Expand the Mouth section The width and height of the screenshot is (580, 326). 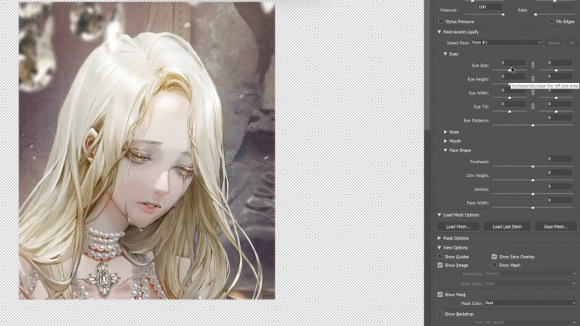point(445,141)
